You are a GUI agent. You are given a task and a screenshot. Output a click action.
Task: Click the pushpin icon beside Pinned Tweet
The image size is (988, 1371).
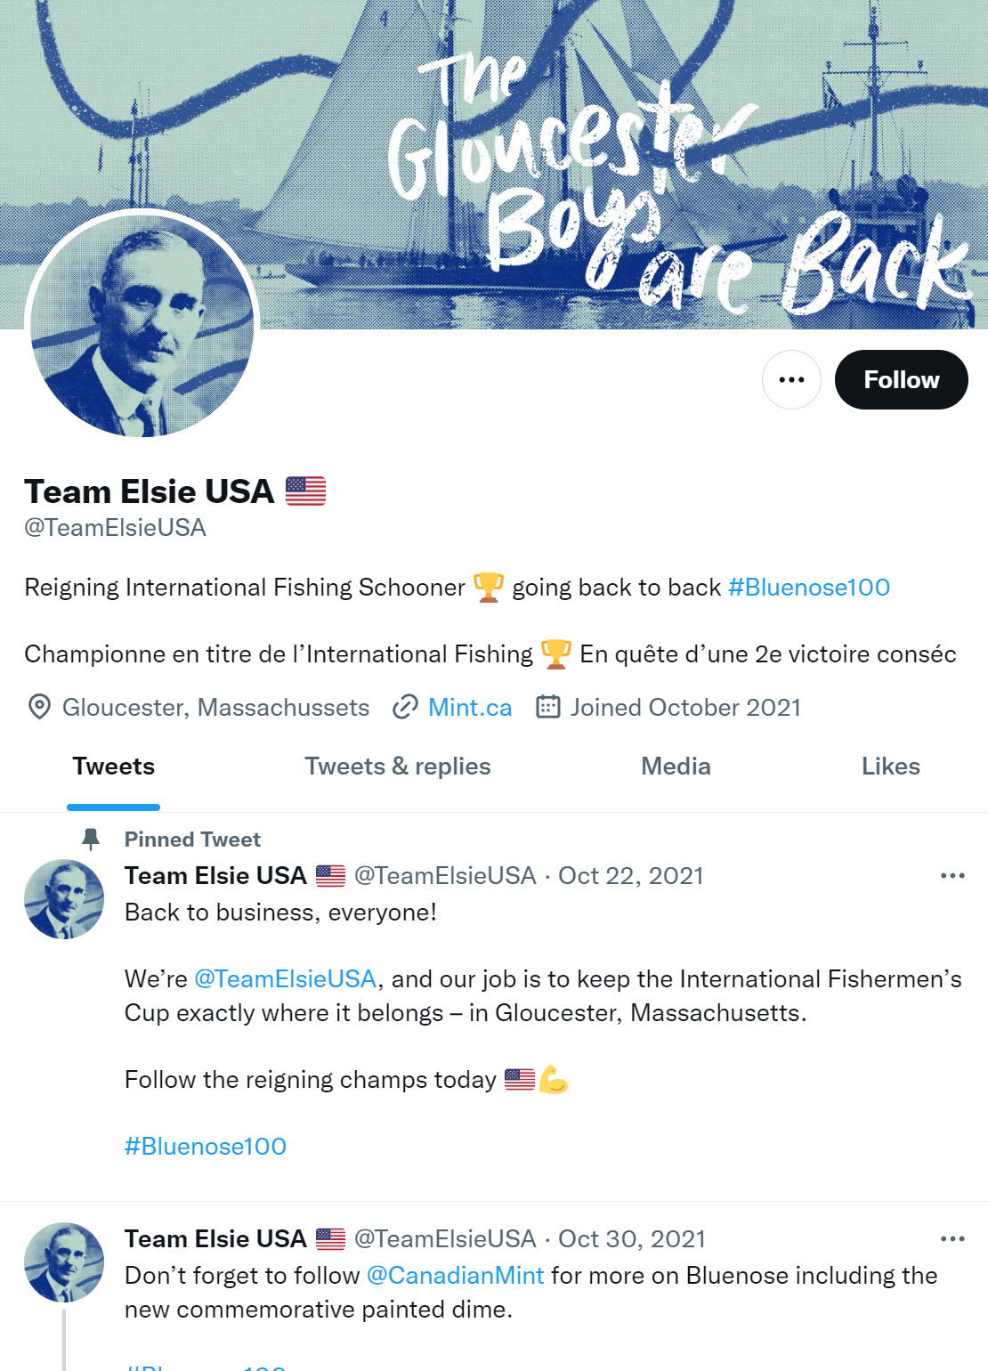[x=91, y=839]
